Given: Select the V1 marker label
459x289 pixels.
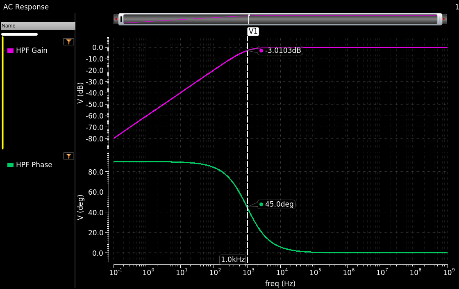Looking at the screenshot, I should (253, 31).
